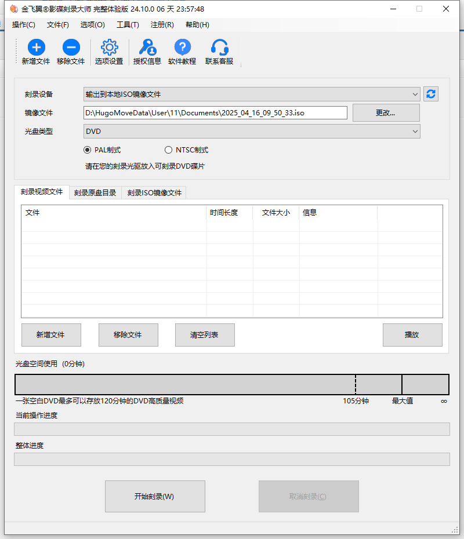Close the application window

446,9
